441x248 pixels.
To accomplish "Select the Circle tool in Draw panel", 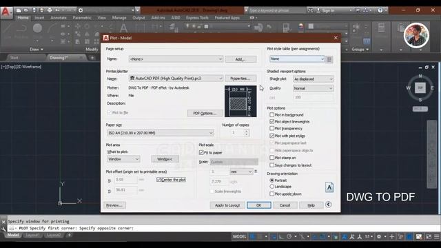I will click(37, 28).
